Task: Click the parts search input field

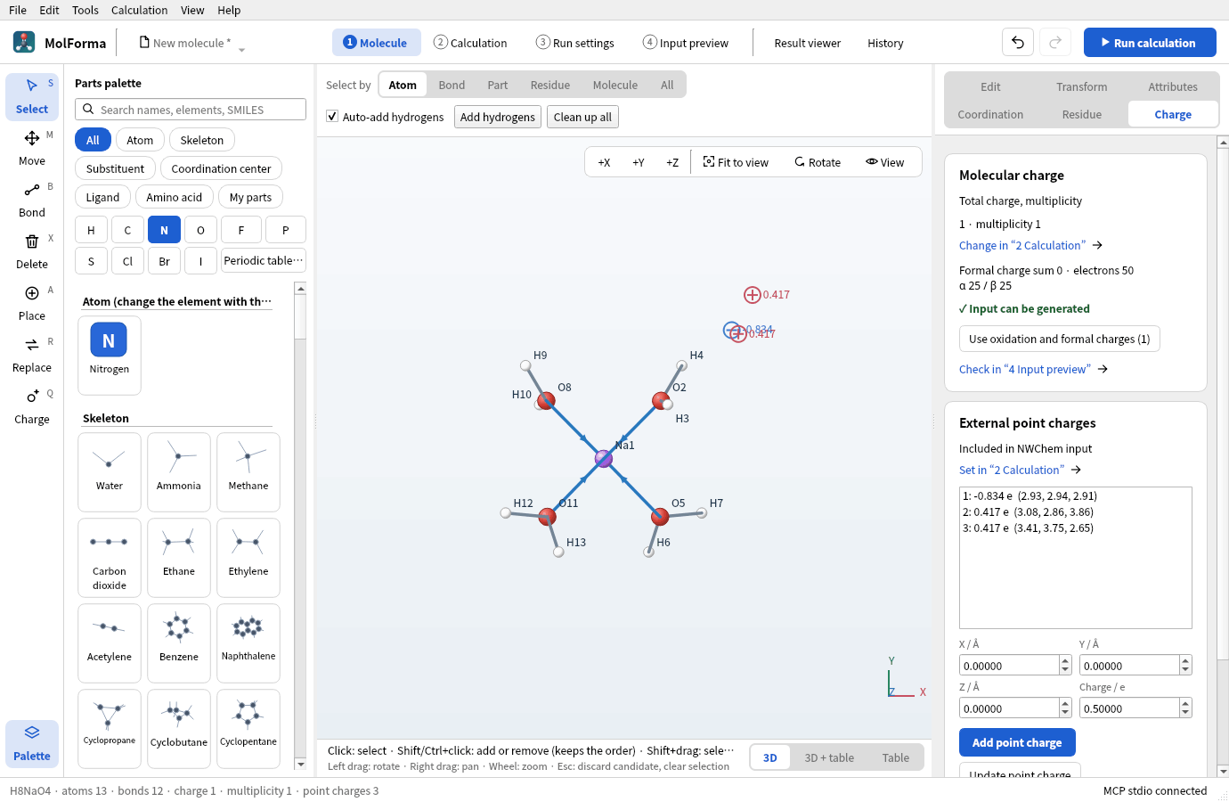Action: [191, 110]
